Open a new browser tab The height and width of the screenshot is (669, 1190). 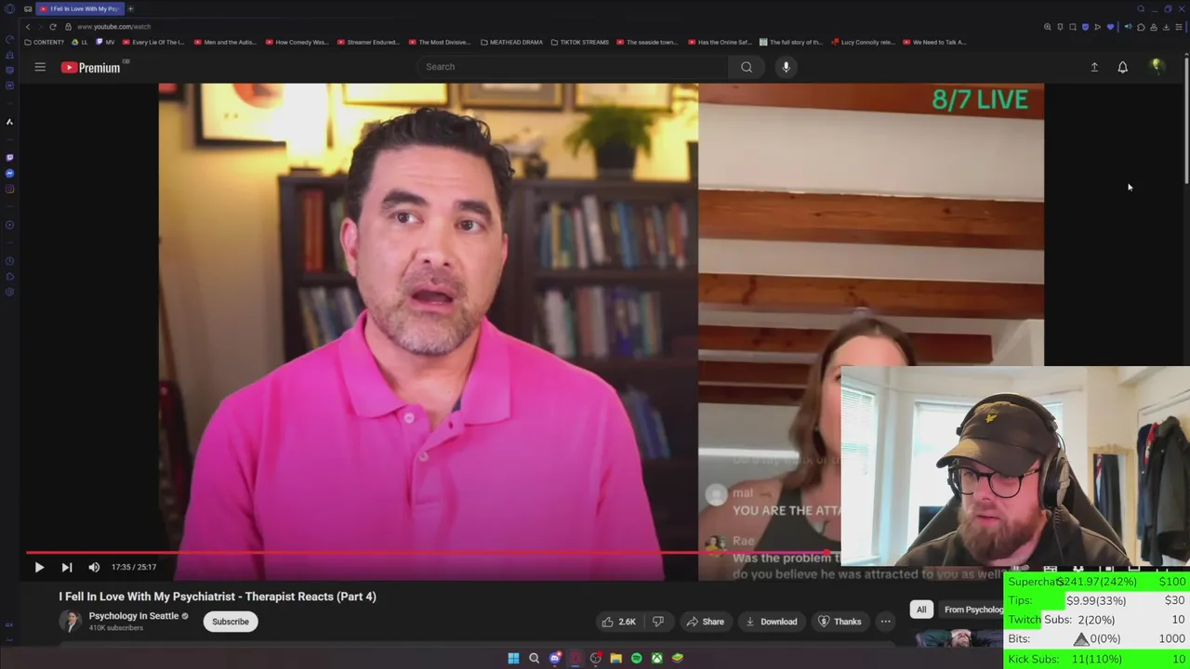click(x=130, y=8)
